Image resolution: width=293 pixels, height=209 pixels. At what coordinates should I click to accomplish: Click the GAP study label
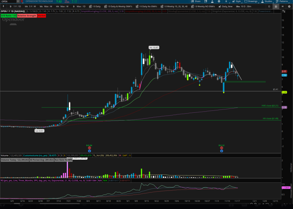click(125, 155)
